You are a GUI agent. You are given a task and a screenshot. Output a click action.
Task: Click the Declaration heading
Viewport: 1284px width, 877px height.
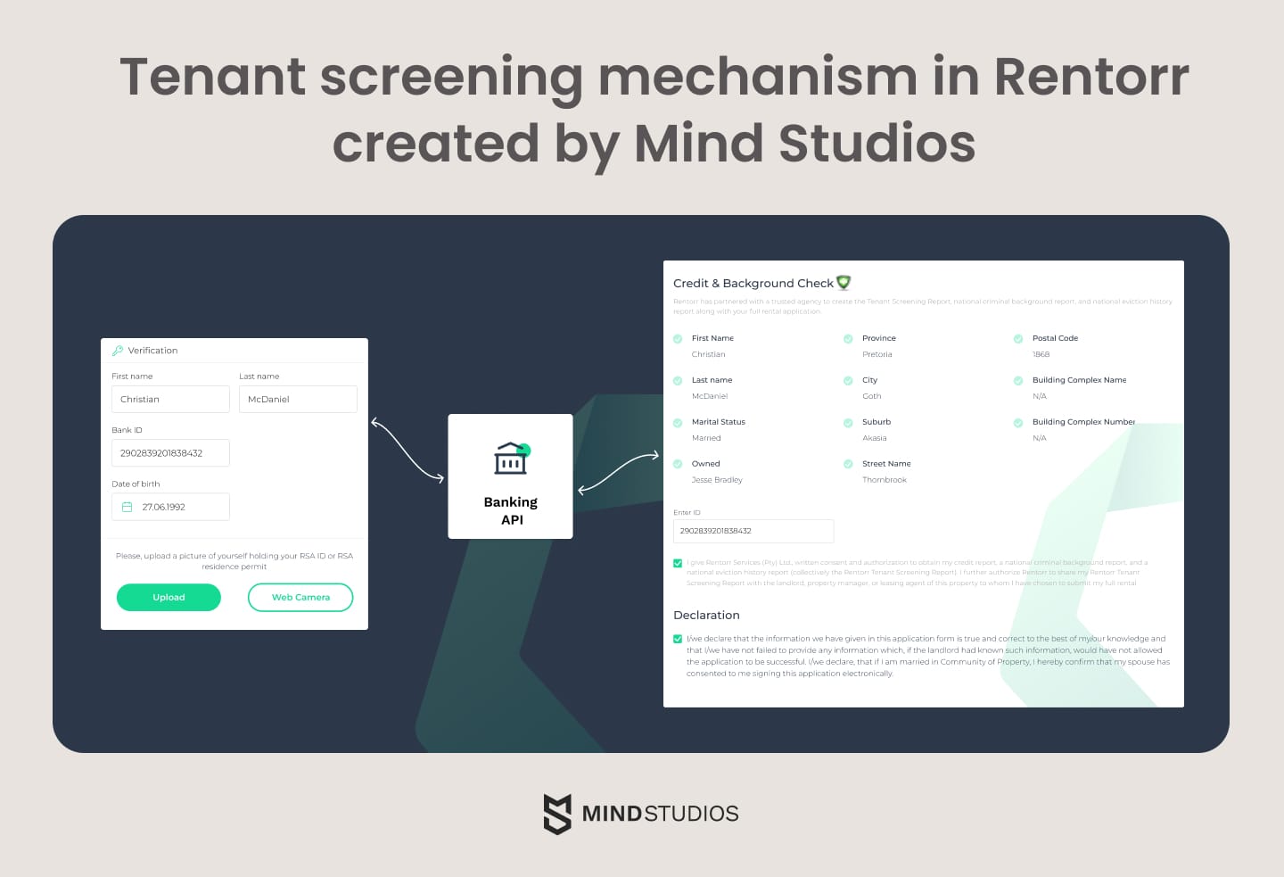tap(706, 616)
